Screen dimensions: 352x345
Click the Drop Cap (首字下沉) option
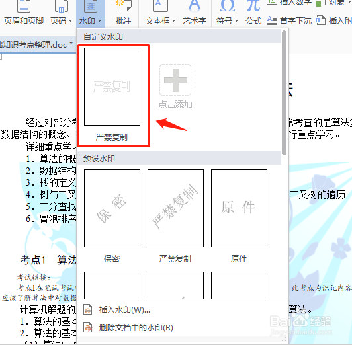tap(289, 21)
